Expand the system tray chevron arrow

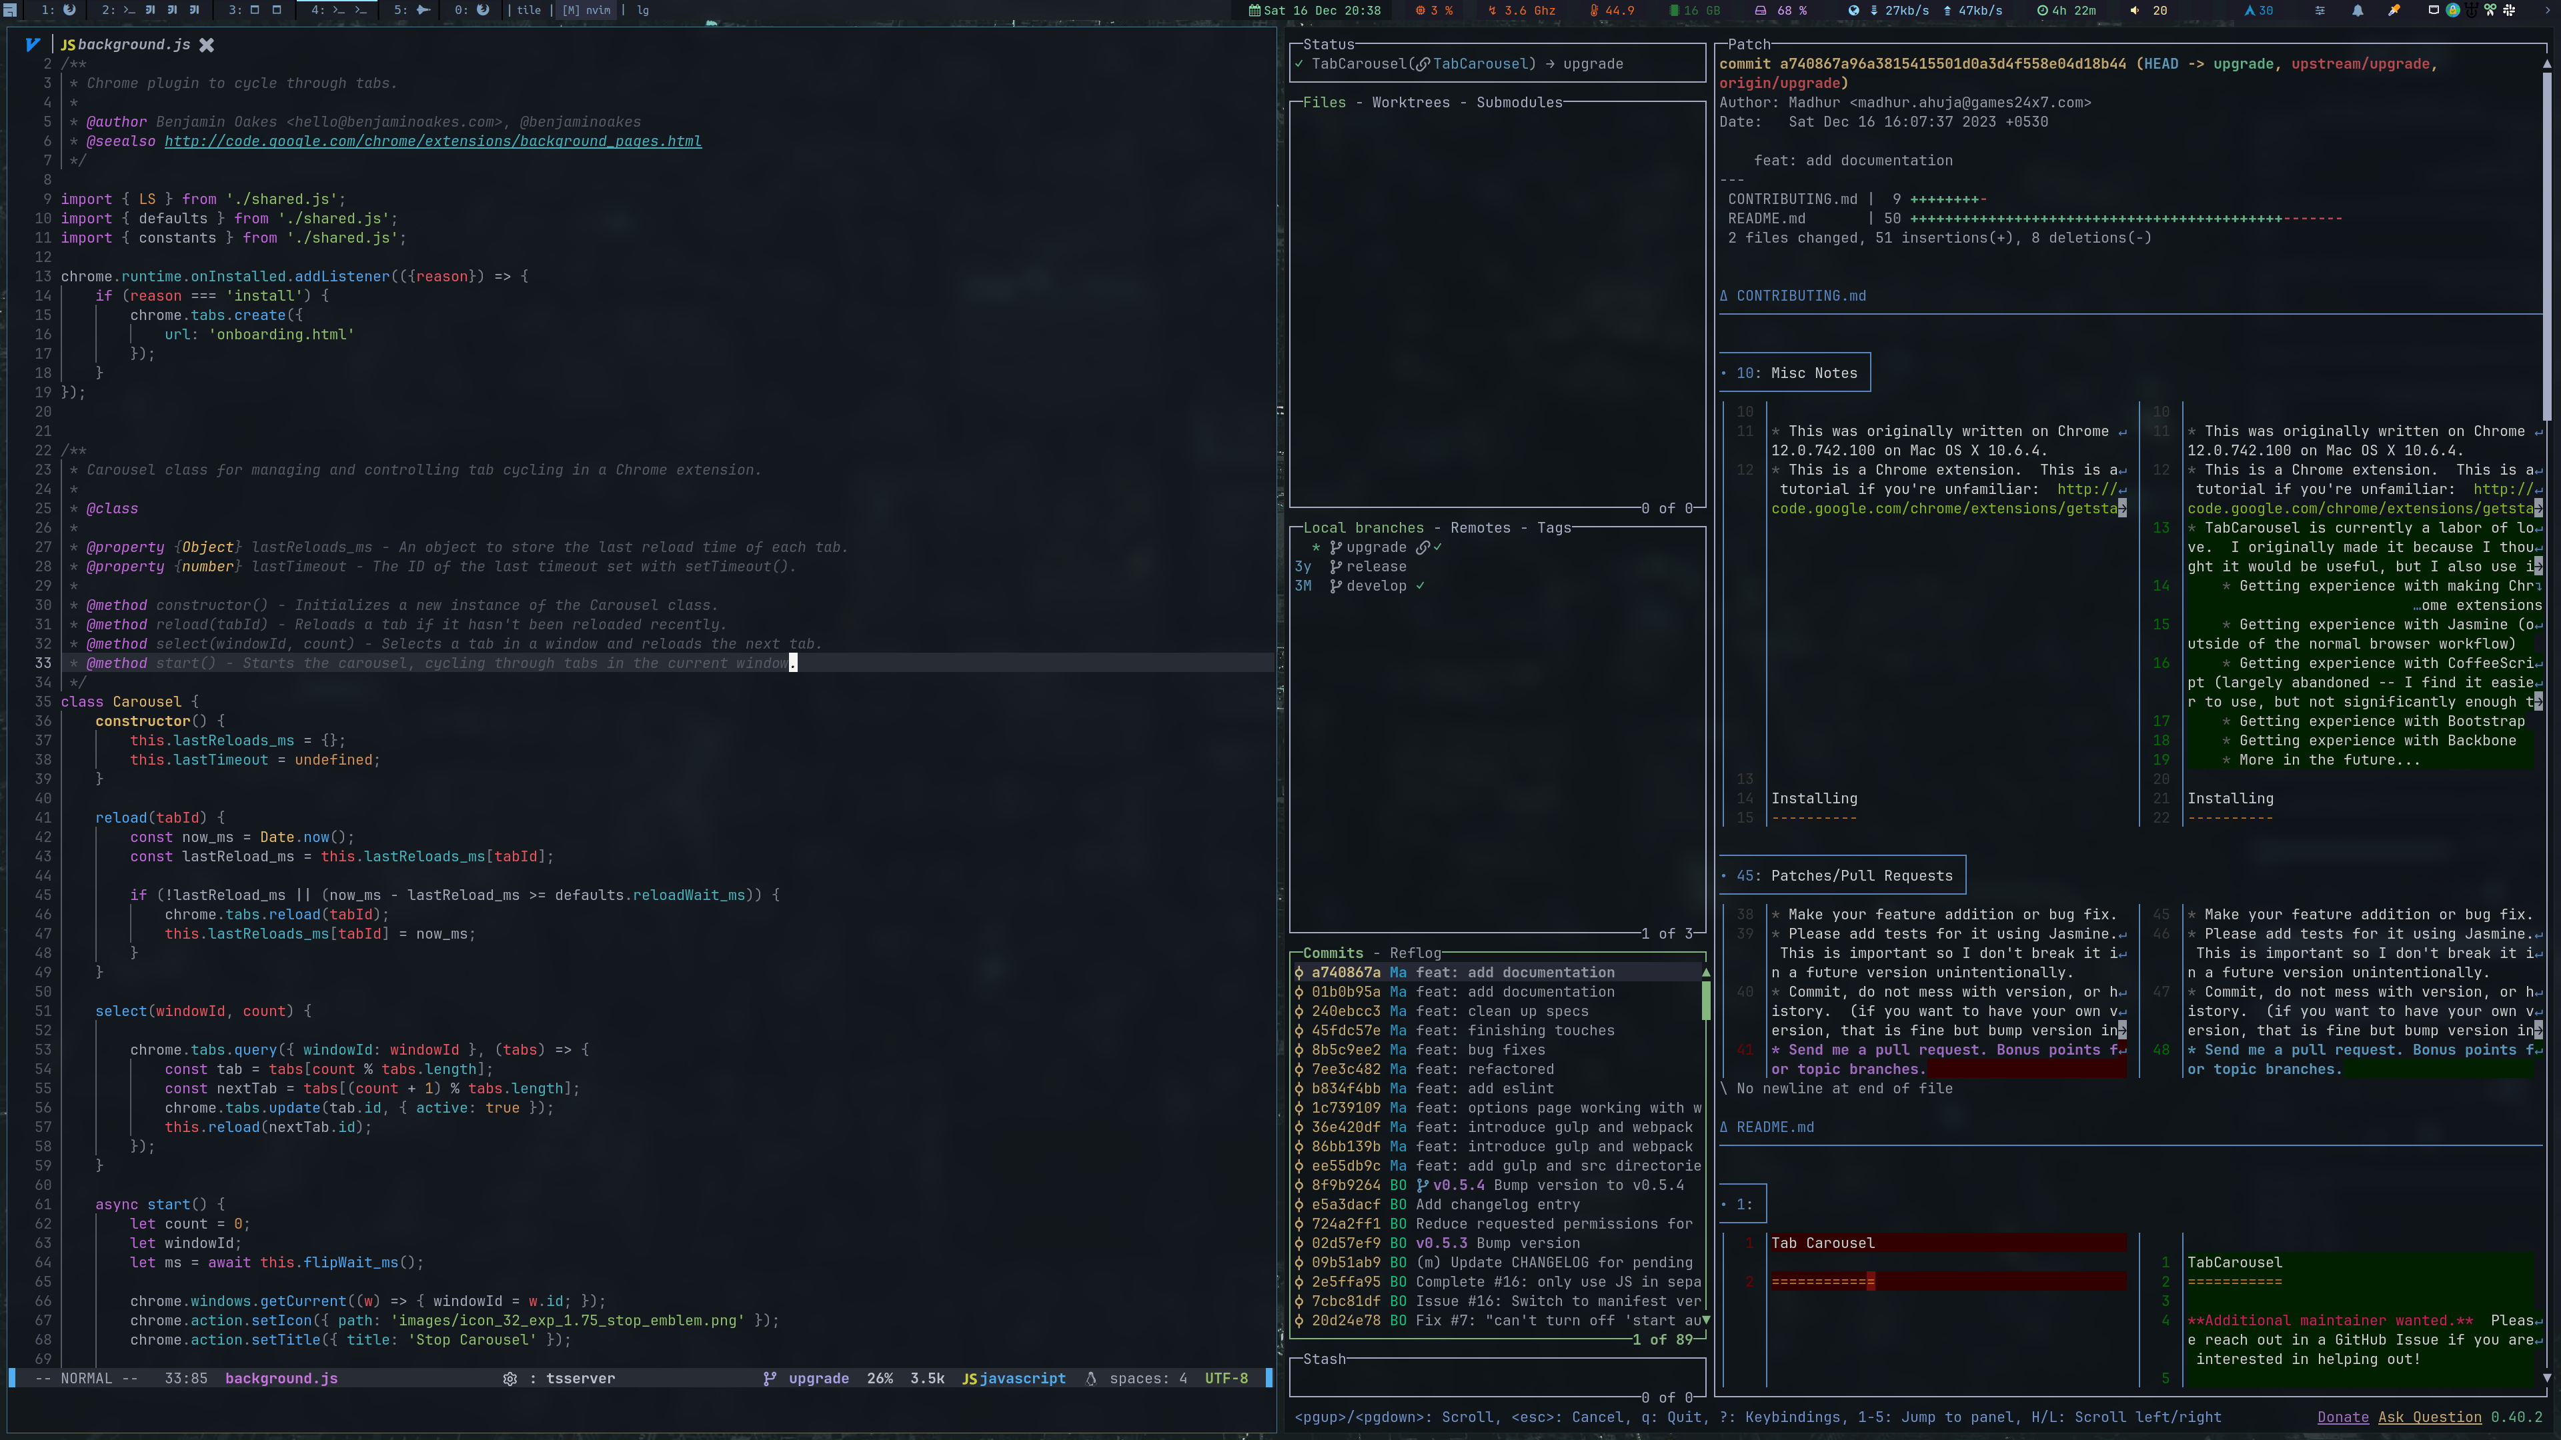[2548, 10]
